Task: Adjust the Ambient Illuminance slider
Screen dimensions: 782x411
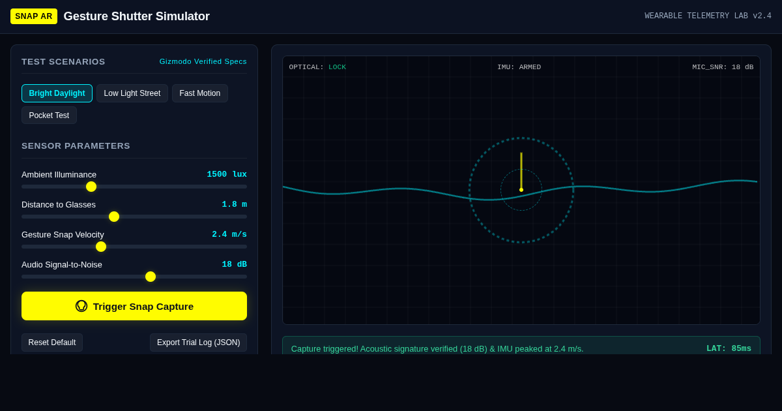Action: 134,187
